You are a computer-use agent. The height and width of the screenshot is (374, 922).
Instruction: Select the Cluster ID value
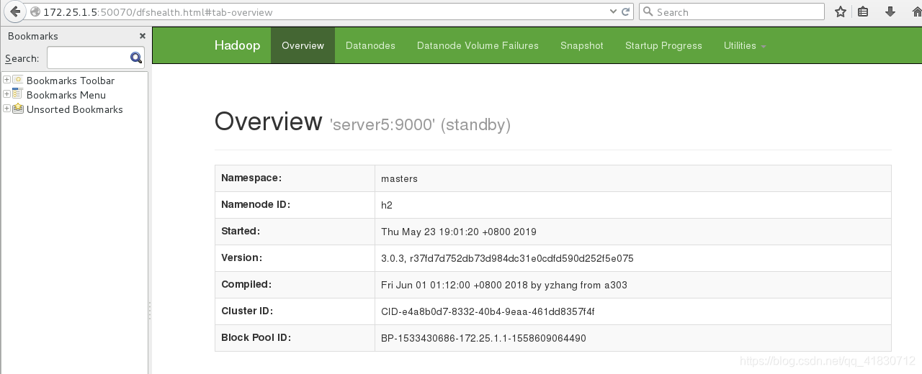488,311
